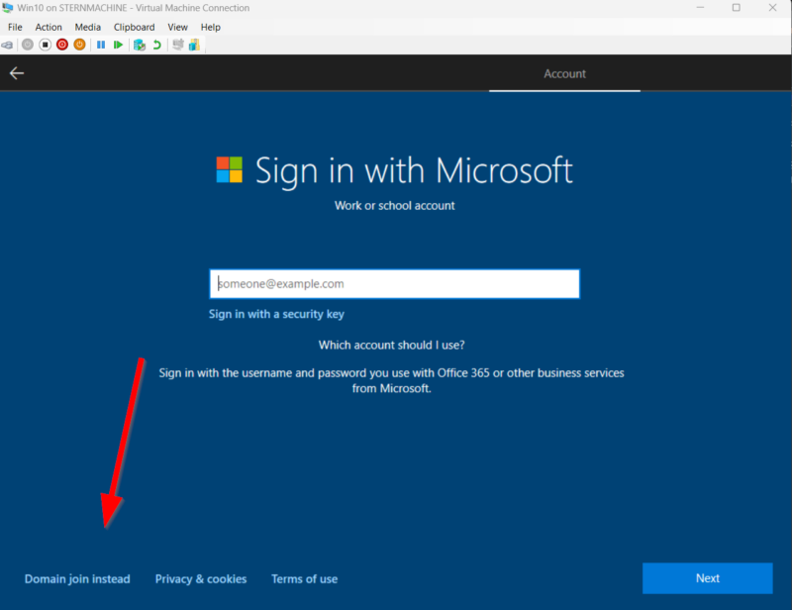The image size is (792, 610).
Task: Click the Share/resources toolbar icon
Action: tap(194, 45)
